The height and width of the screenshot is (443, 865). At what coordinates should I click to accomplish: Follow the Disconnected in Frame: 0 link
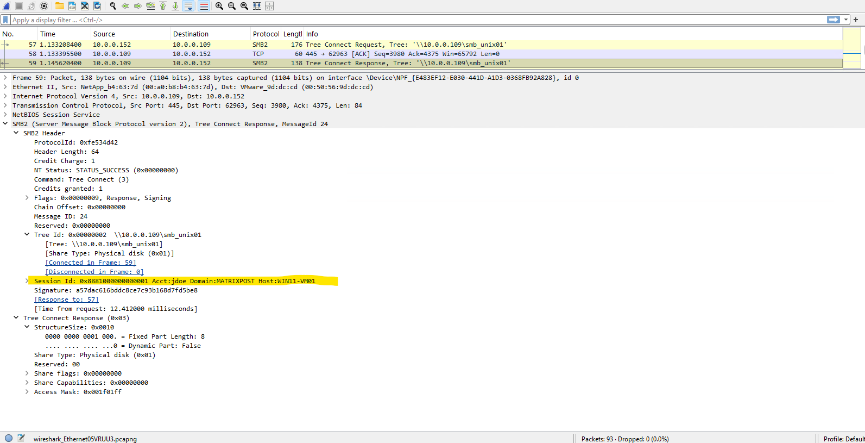coord(94,272)
